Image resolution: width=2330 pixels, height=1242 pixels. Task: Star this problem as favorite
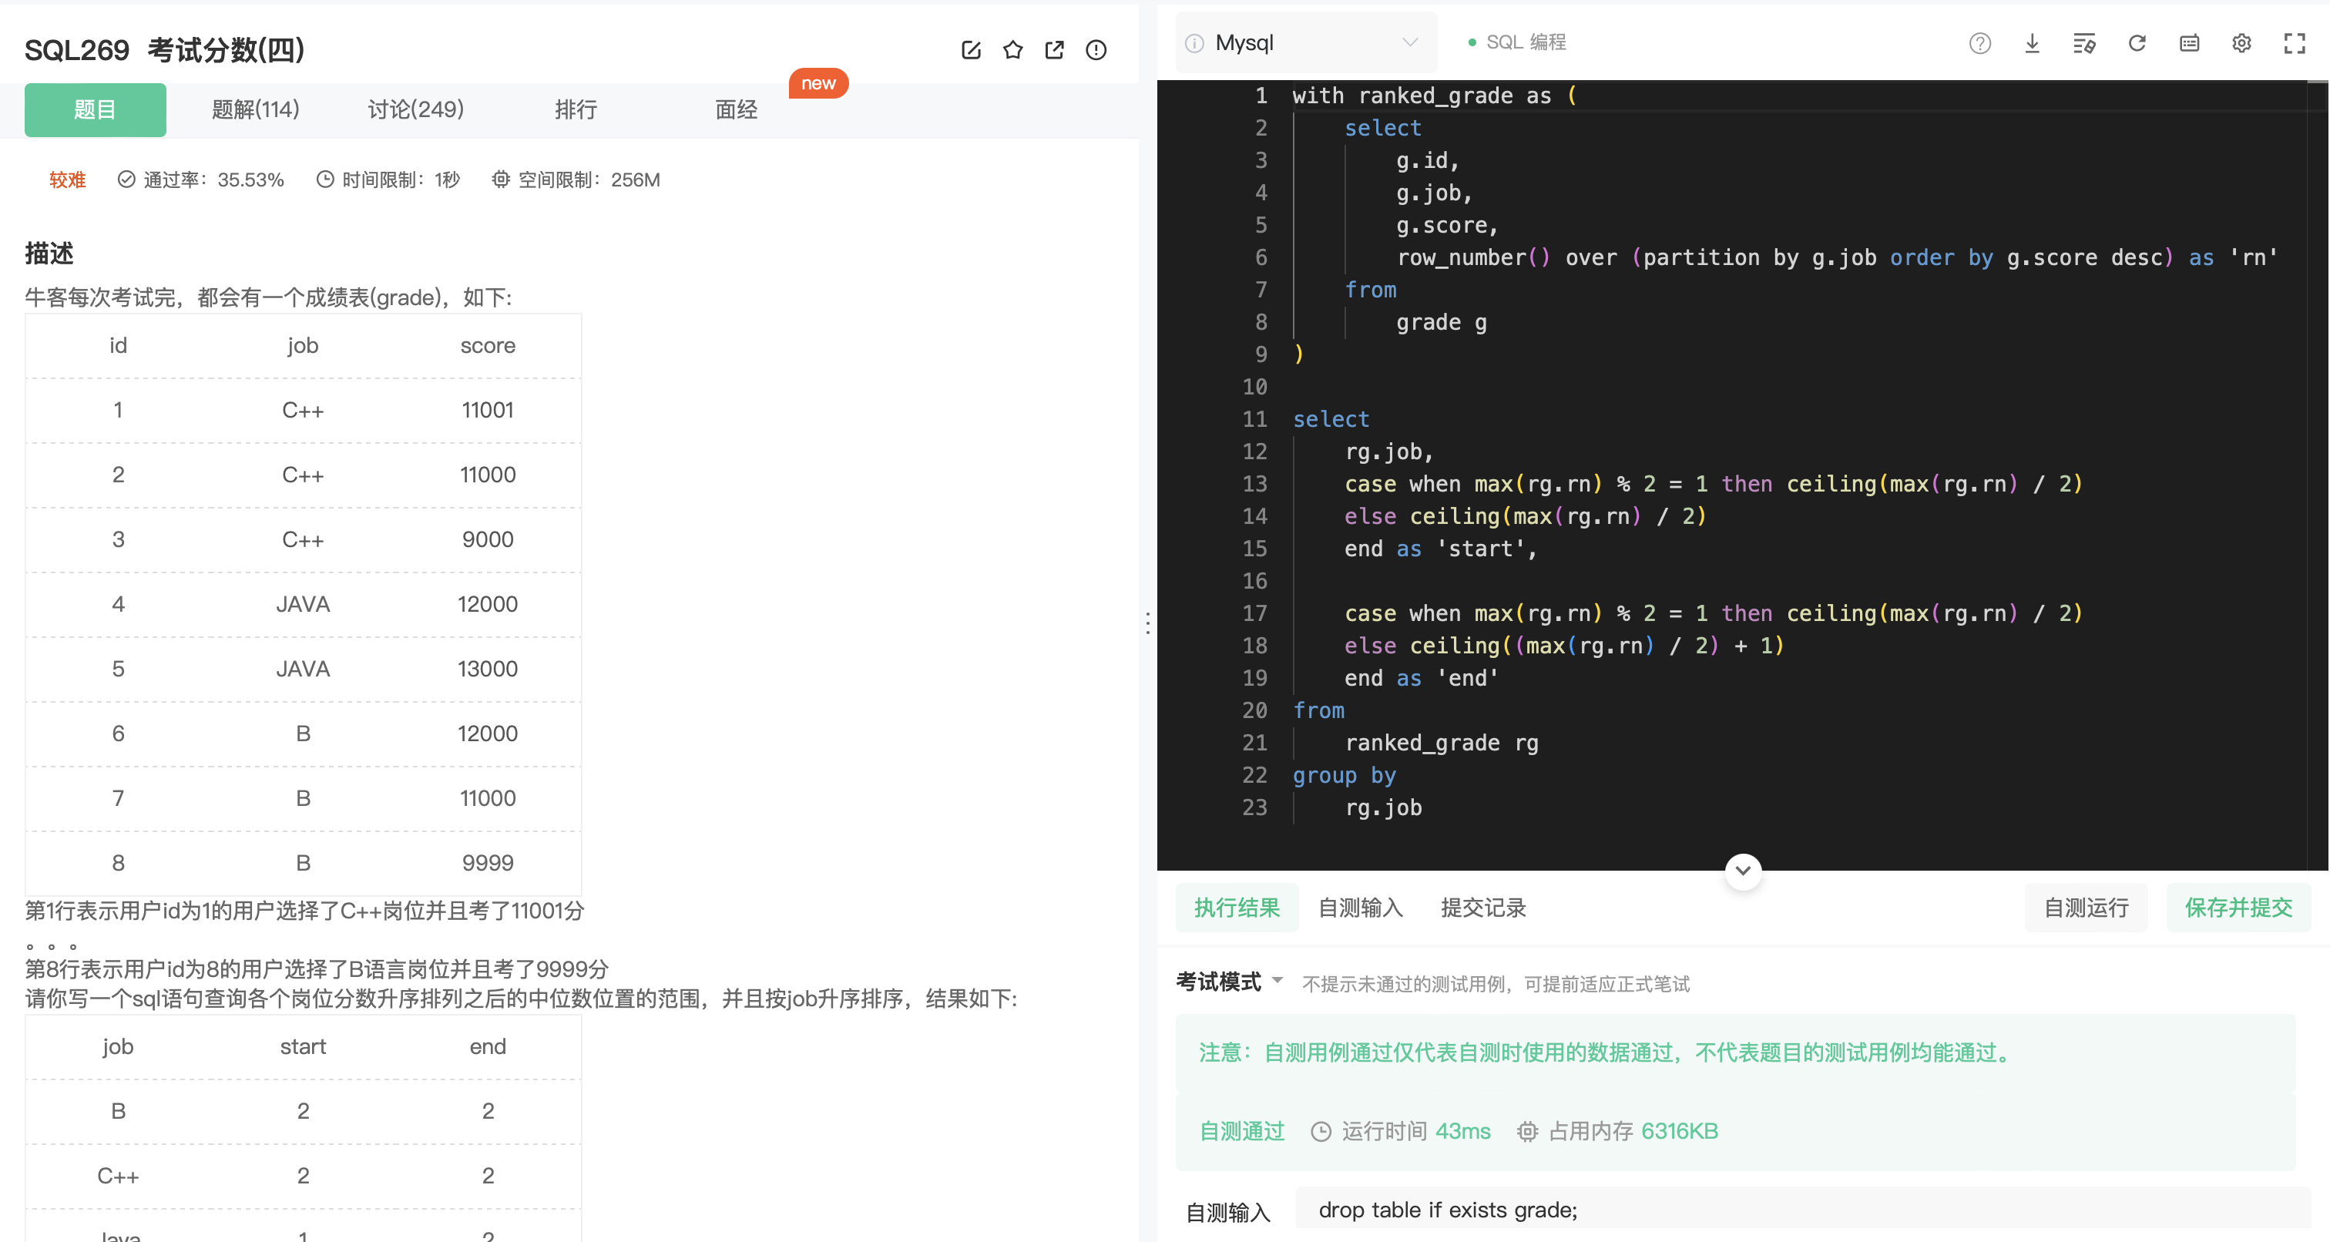pyautogui.click(x=1012, y=50)
